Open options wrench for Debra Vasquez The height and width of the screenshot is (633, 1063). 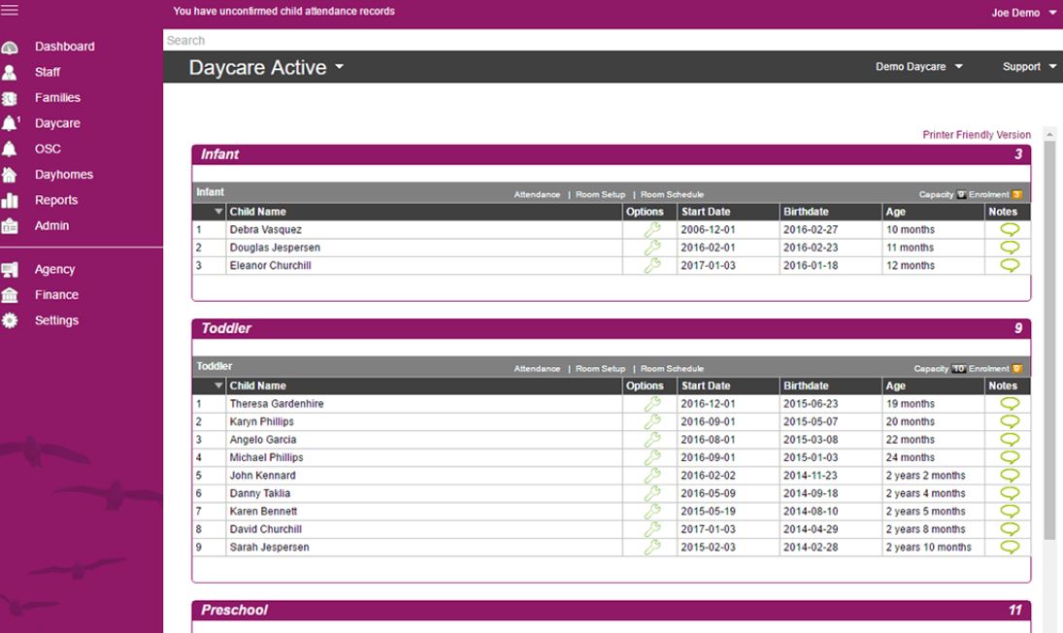(652, 230)
